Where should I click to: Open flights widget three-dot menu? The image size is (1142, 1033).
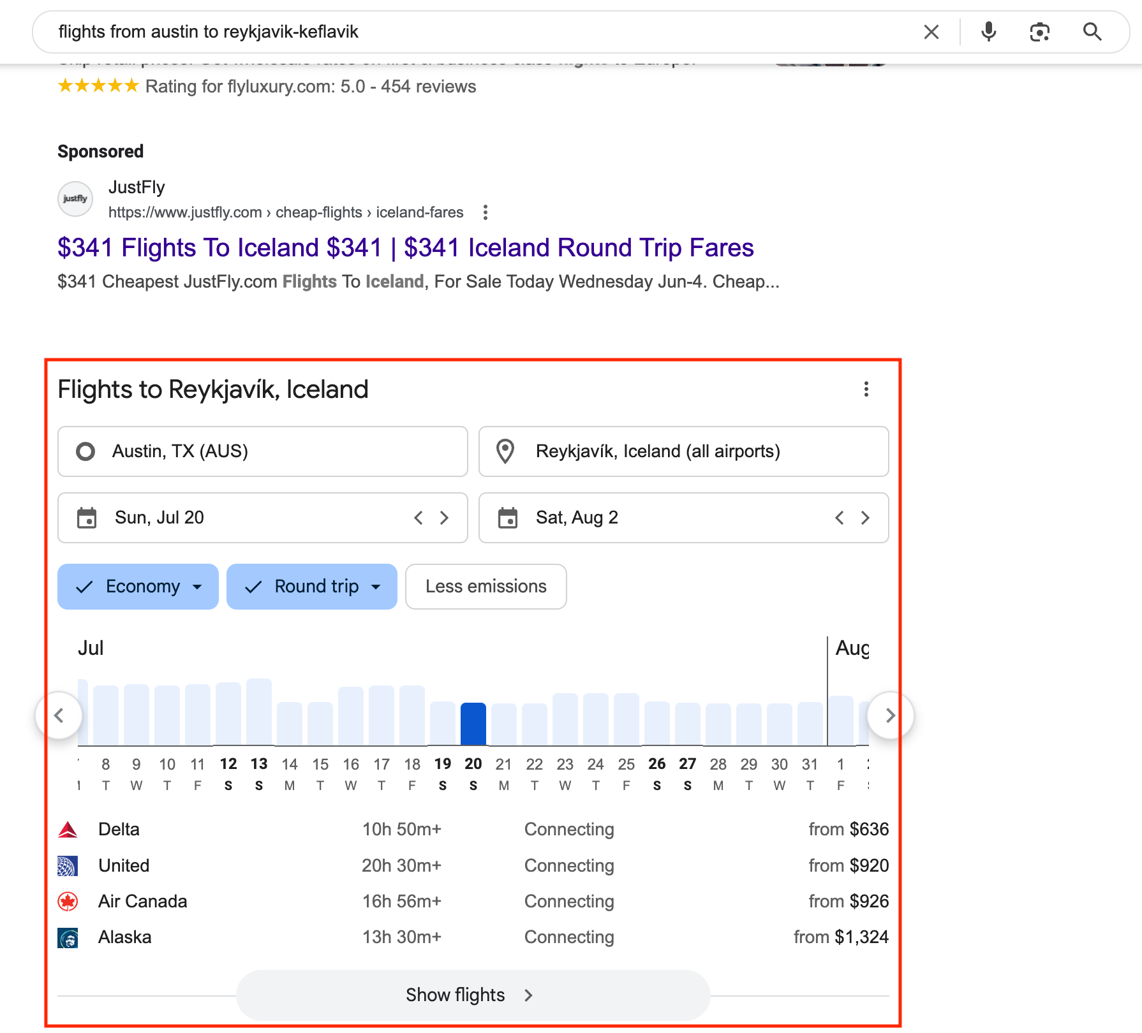866,389
